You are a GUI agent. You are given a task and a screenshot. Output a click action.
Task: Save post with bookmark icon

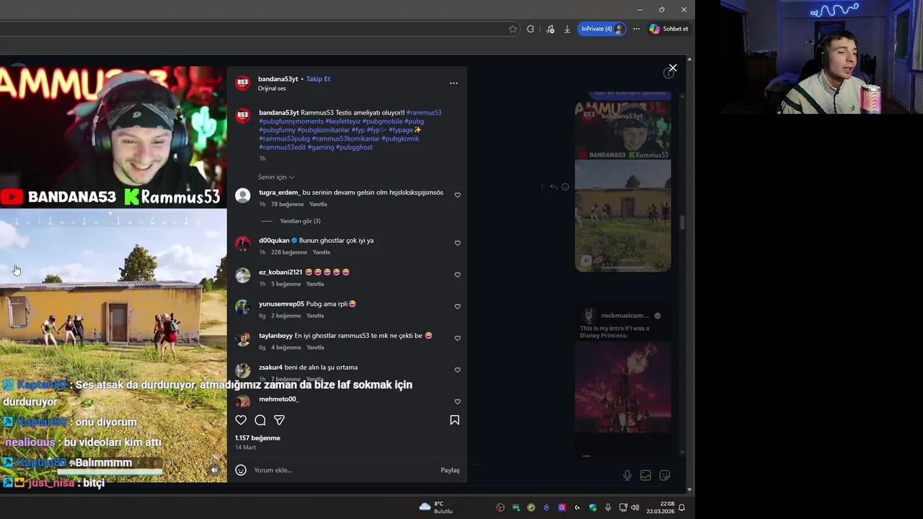(455, 420)
